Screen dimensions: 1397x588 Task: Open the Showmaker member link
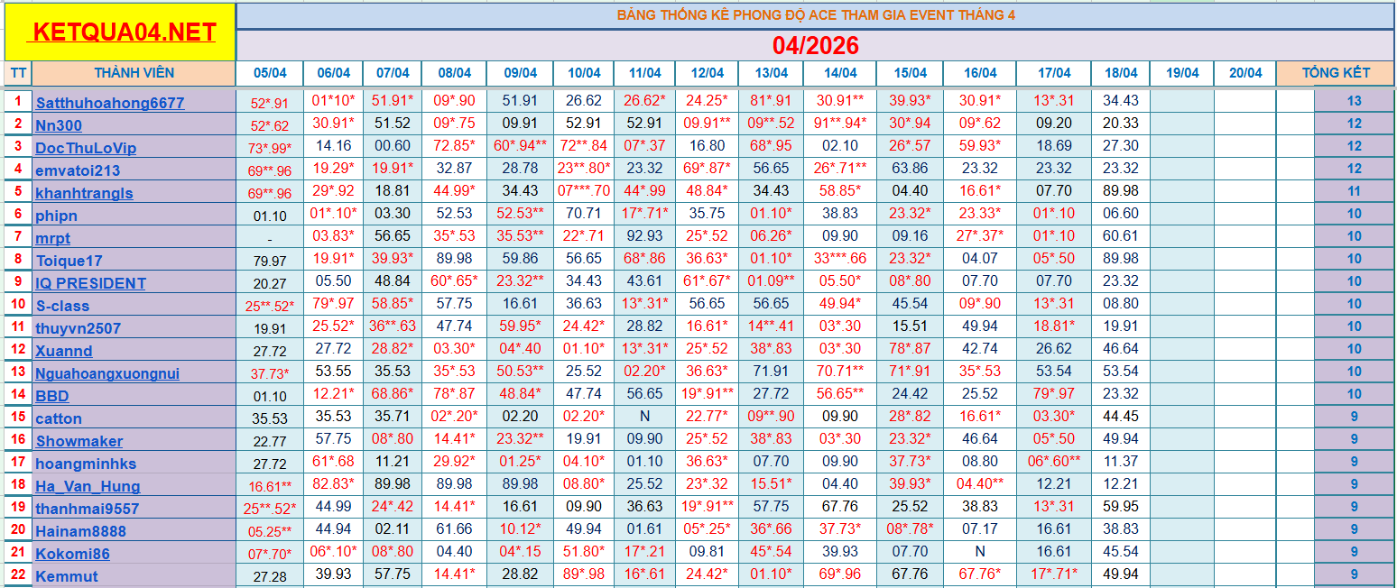pos(79,441)
